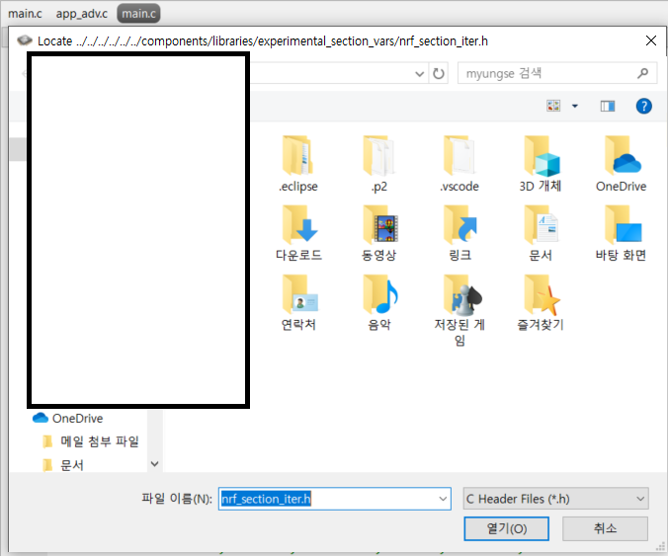Switch to the first main.c tab

[x=25, y=14]
